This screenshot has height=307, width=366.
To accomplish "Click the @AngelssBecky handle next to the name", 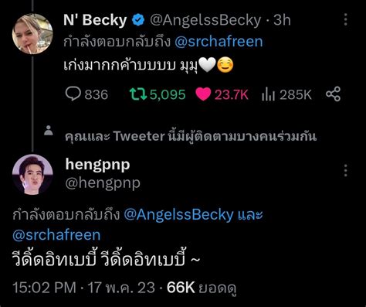I will (x=205, y=20).
